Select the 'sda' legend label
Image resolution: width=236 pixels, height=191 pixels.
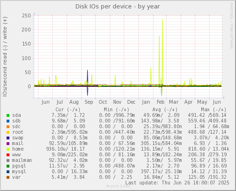click(16, 115)
